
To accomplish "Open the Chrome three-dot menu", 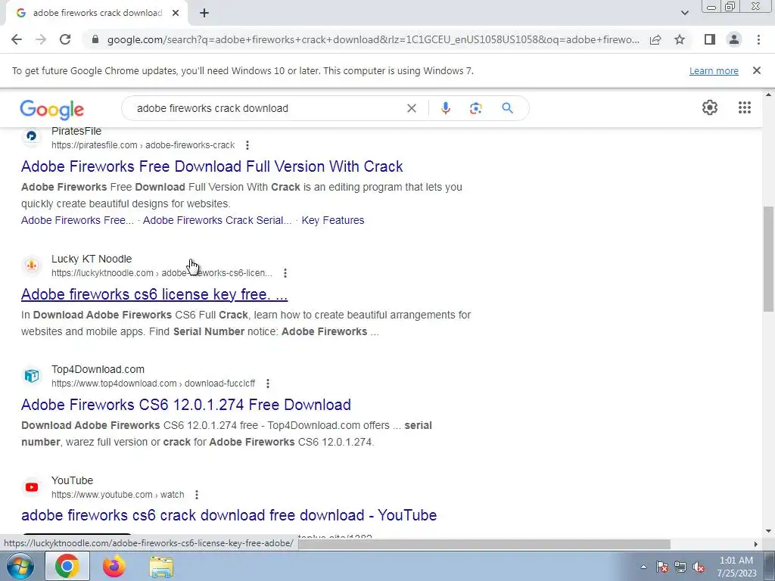I will 758,39.
